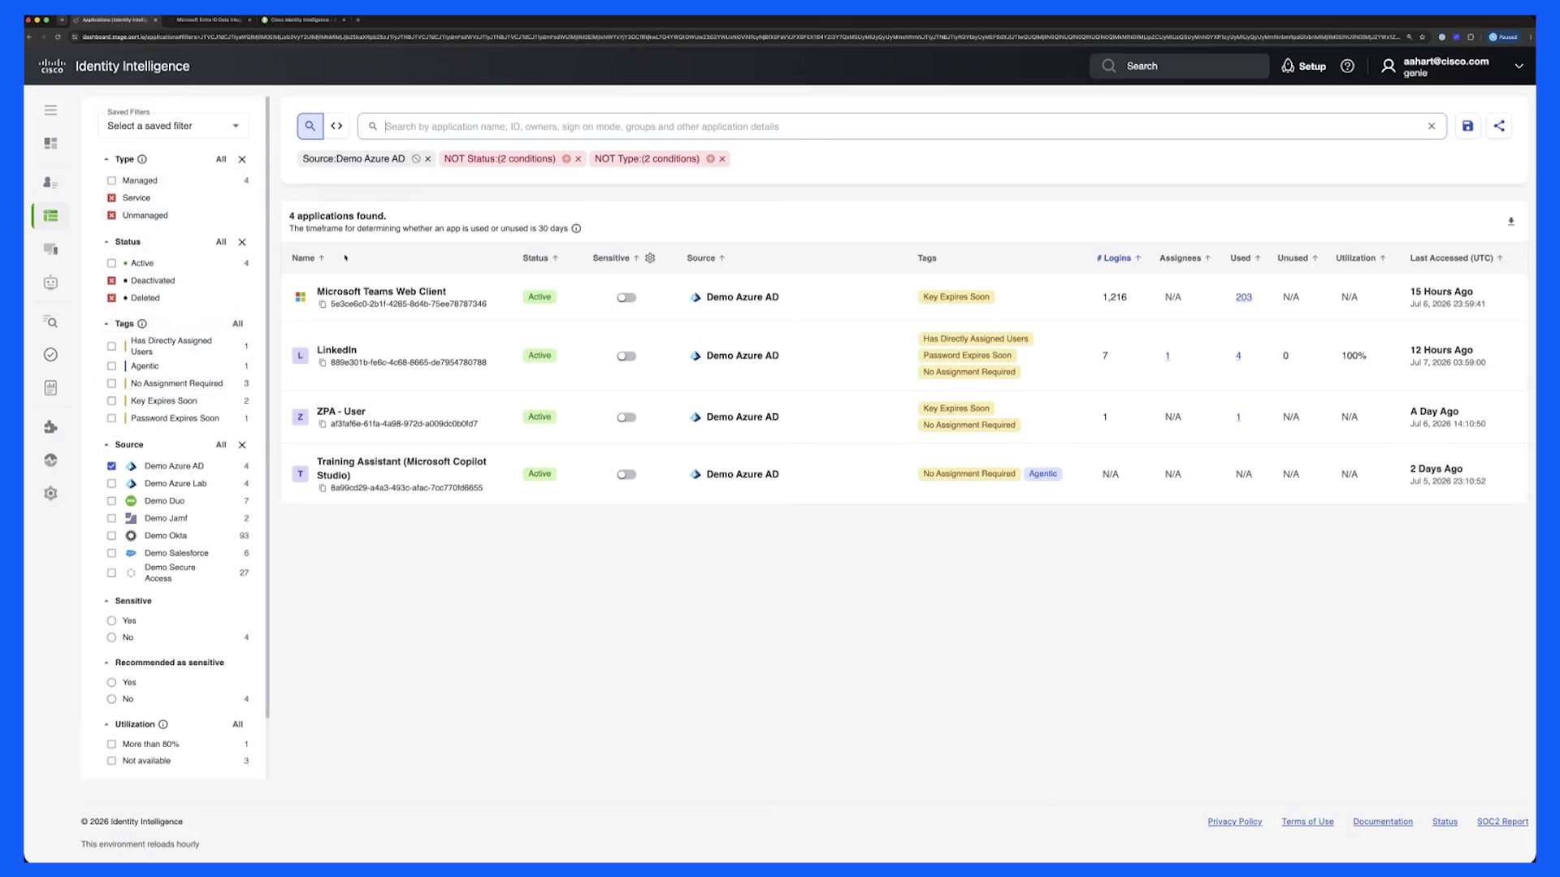1560x877 pixels.
Task: Open the Applications list icon in the sidebar
Action: click(50, 216)
